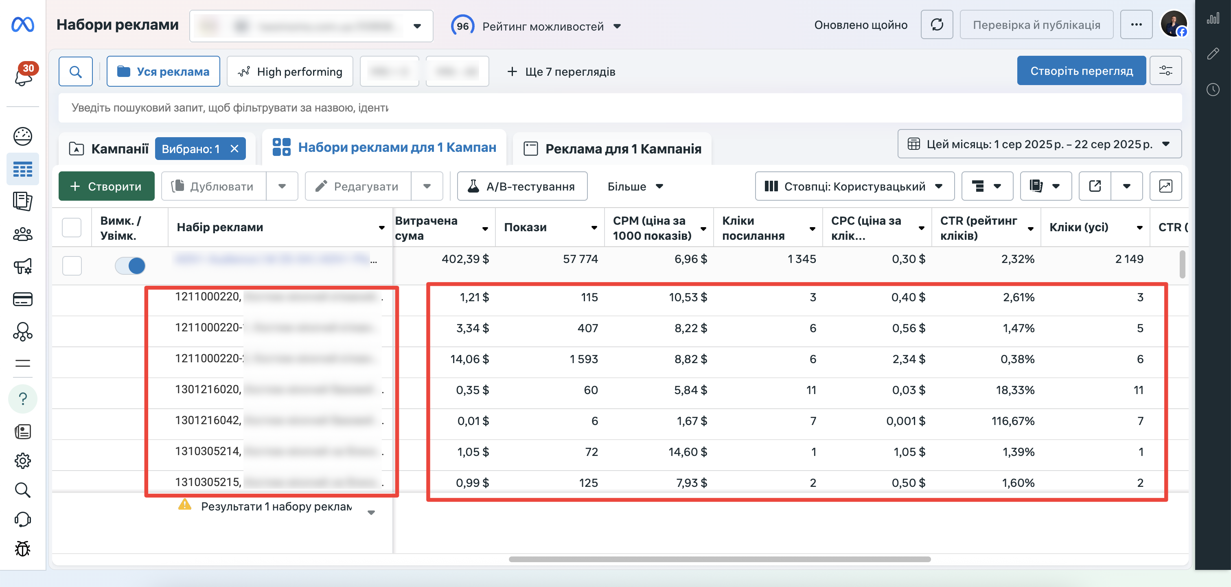1231x587 pixels.
Task: Expand the Стовпці: Користувацький dropdown
Action: [854, 186]
